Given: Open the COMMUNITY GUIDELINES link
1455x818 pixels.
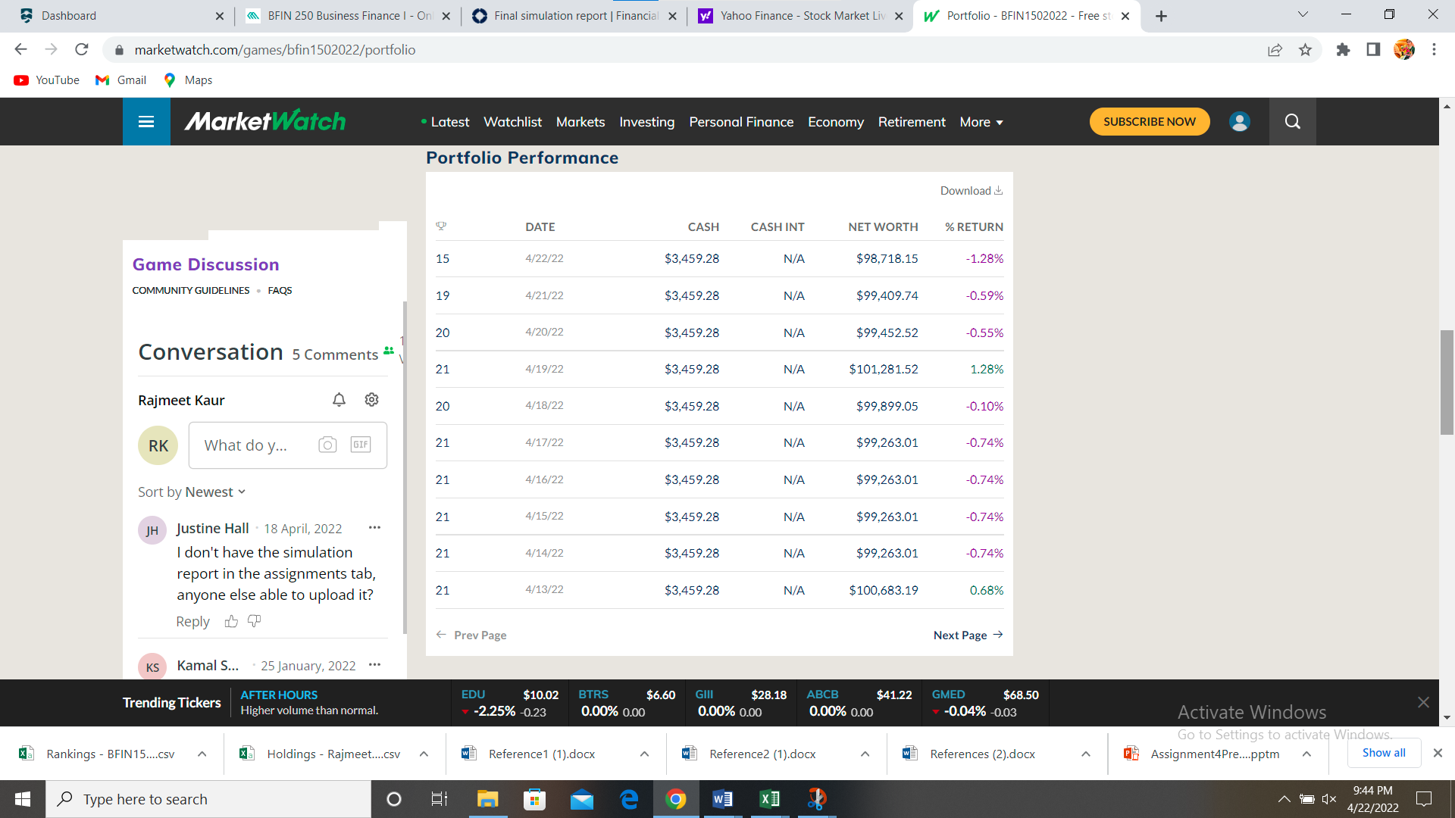Looking at the screenshot, I should 191,291.
